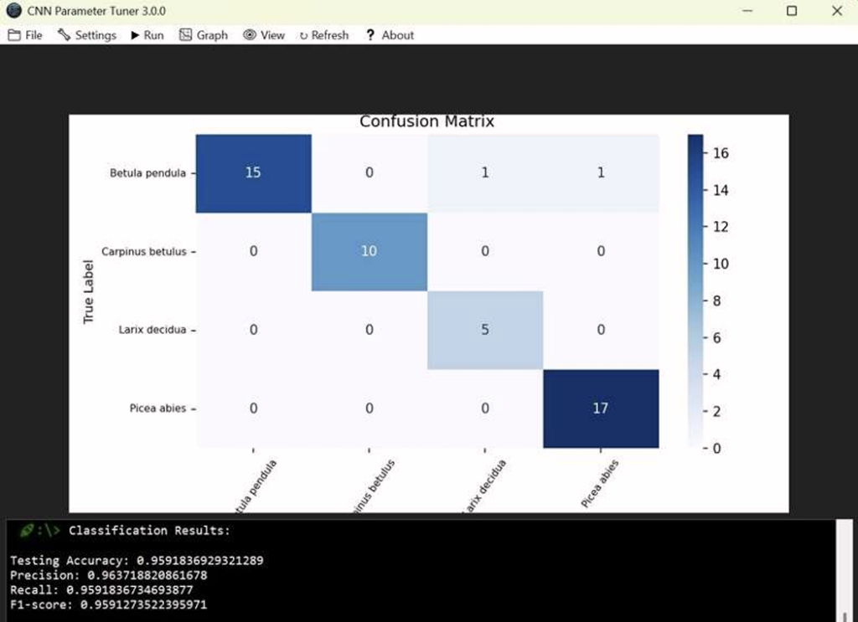The width and height of the screenshot is (858, 622).
Task: Click the folder icon beside File
Action: pyautogui.click(x=13, y=35)
